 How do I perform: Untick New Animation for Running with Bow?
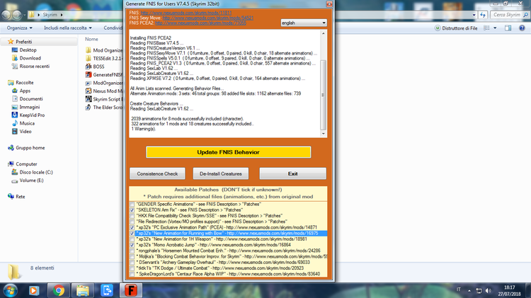coord(132,234)
